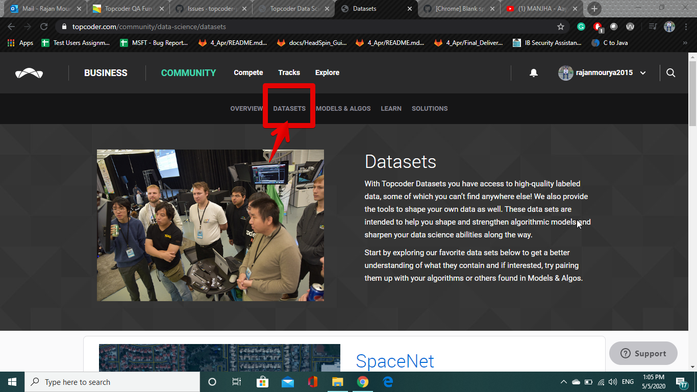697x392 pixels.
Task: Open the Compete menu
Action: 248,72
